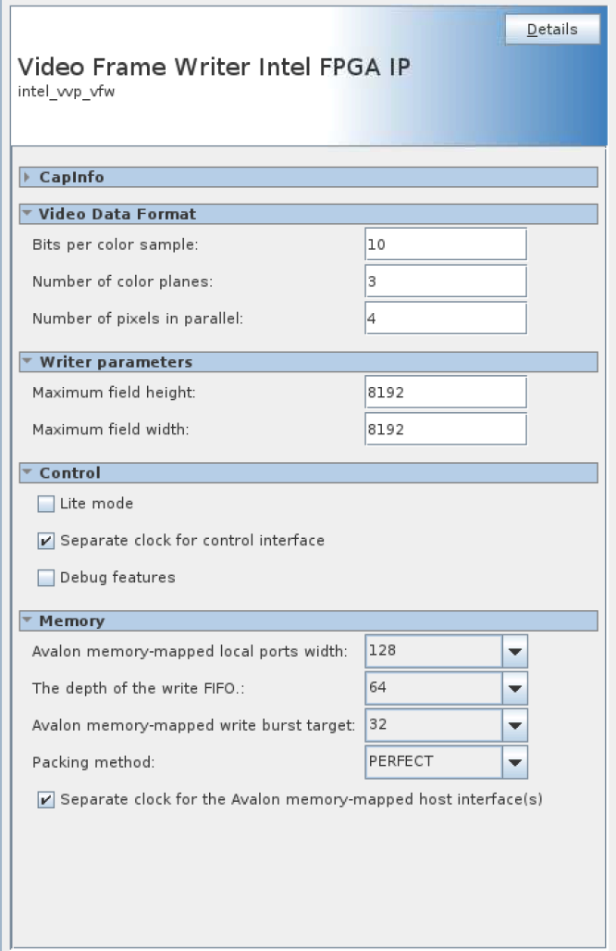Click the Details button

click(552, 30)
